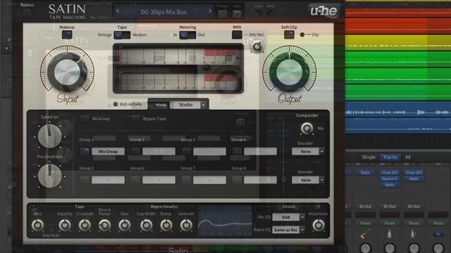451x253 pixels.
Task: Toggle the Bypass Tape button
Action: pyautogui.click(x=135, y=119)
